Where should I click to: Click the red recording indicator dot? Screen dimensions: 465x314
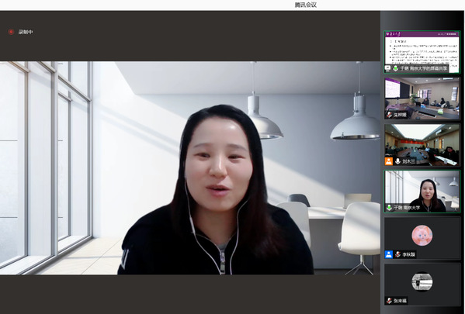click(11, 32)
